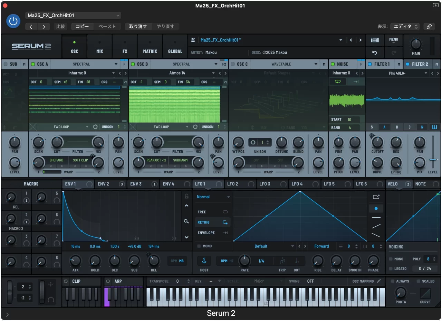This screenshot has height=321, width=442.
Task: Open the preset browser icon
Action: [375, 40]
